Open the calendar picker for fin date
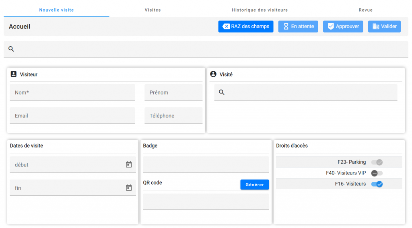The width and height of the screenshot is (412, 228). [129, 188]
